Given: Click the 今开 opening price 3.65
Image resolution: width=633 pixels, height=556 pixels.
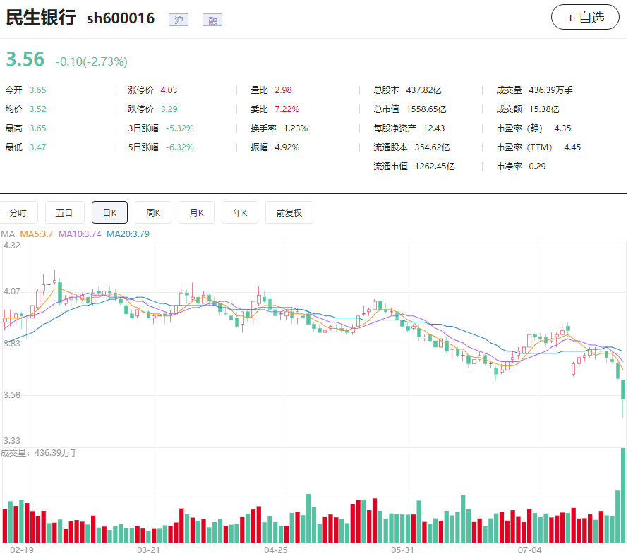Looking at the screenshot, I should (38, 90).
